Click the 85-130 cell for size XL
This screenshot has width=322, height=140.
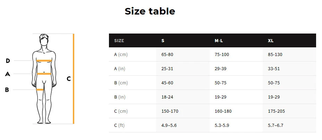pos(275,55)
